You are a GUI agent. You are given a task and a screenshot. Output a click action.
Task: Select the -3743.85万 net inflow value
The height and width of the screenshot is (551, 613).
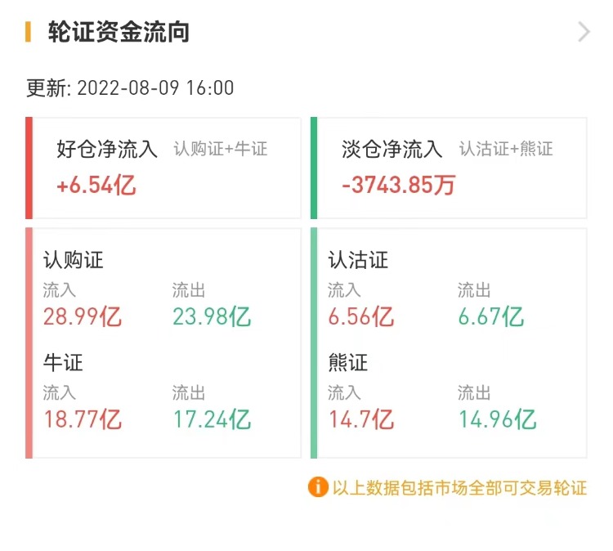click(x=398, y=186)
